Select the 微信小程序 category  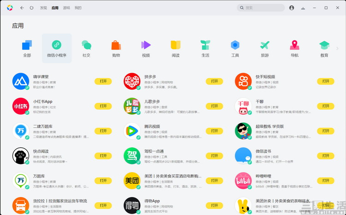coord(57,48)
